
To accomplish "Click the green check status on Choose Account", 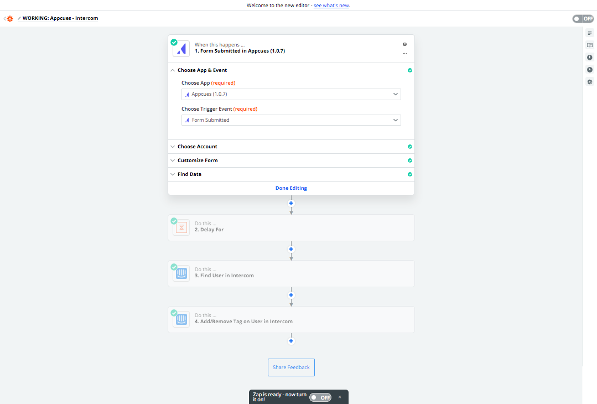I will (x=409, y=147).
